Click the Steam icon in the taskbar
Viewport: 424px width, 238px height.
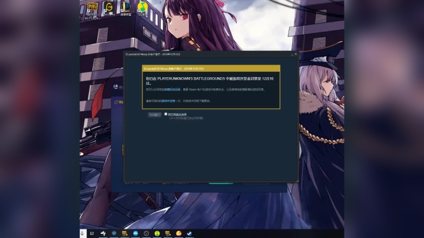point(189,233)
